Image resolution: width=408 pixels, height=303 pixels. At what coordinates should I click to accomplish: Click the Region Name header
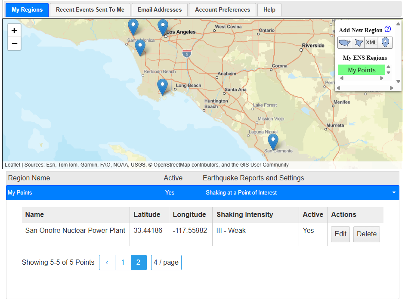29,178
